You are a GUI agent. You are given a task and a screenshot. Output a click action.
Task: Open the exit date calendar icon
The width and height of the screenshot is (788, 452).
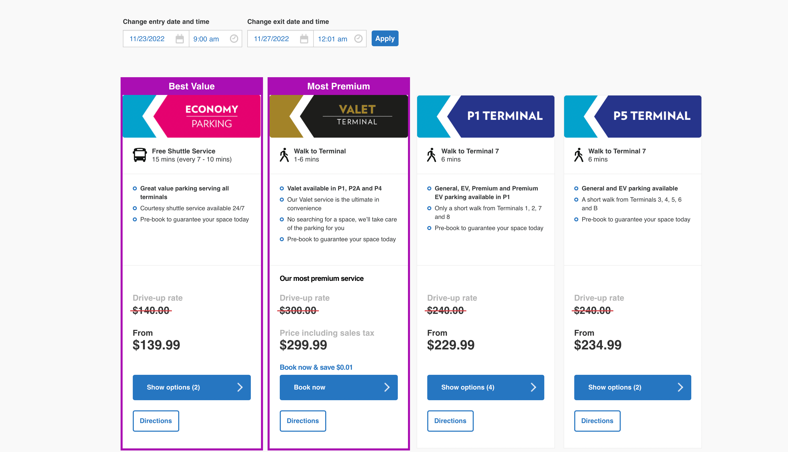(304, 39)
